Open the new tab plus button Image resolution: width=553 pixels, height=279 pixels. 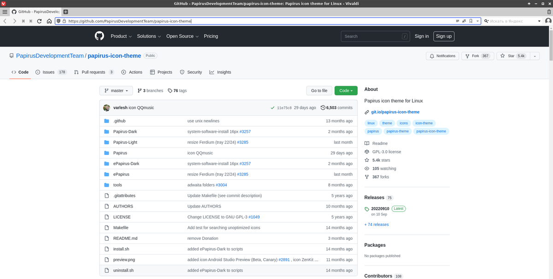[65, 12]
